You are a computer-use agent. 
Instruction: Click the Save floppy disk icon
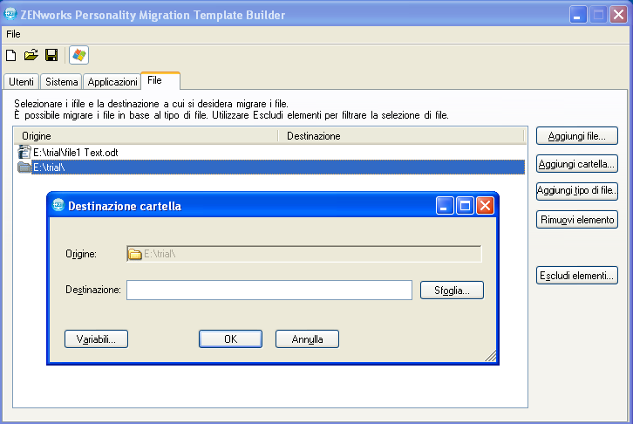pos(51,55)
